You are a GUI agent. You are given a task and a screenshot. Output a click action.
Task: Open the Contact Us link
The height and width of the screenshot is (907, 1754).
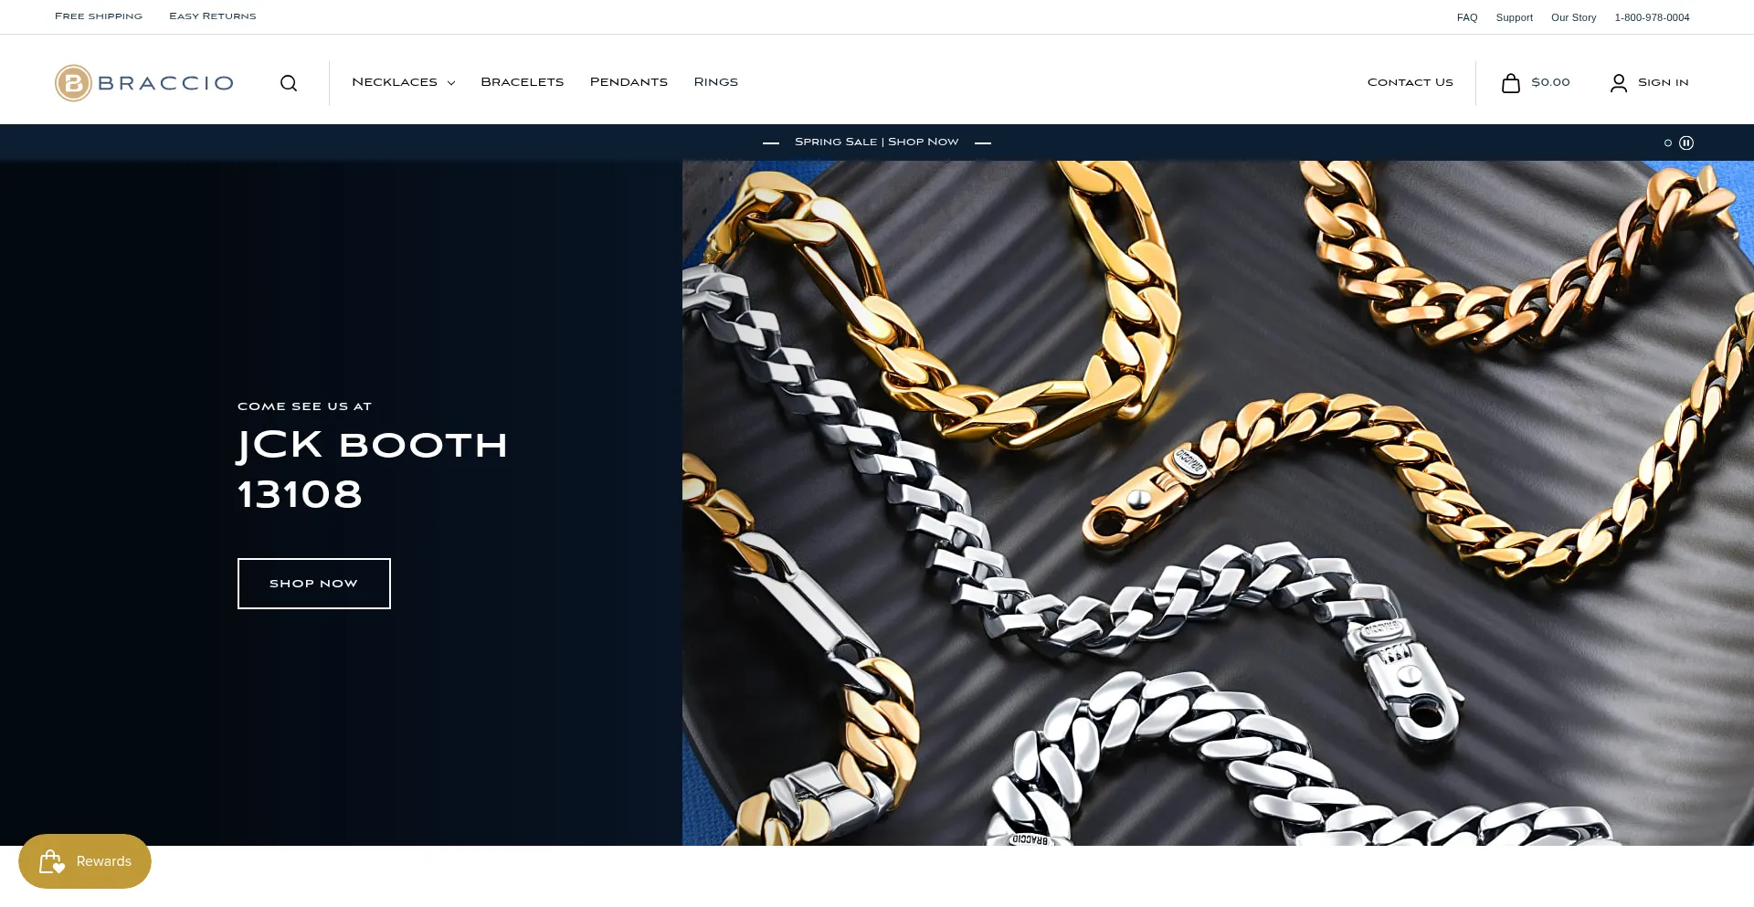click(1411, 82)
